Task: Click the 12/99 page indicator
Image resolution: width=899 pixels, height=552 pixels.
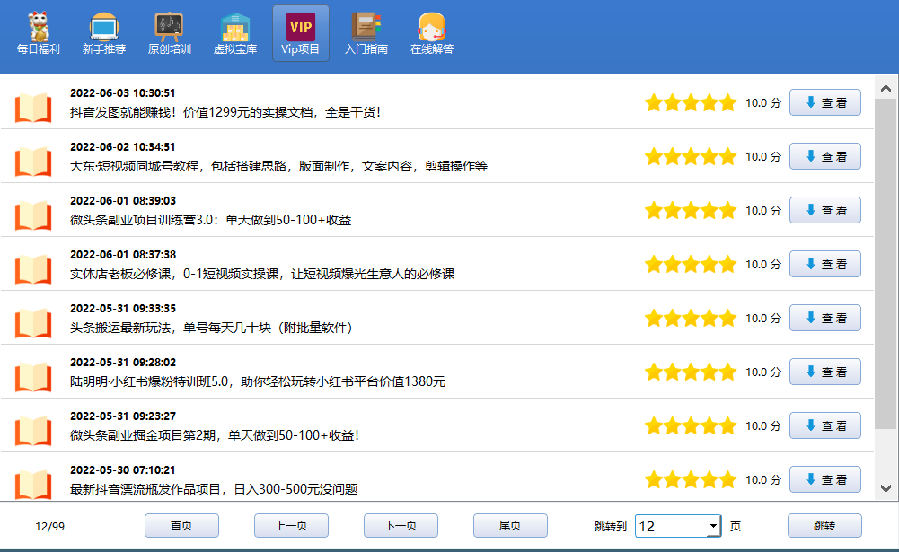Action: point(50,527)
